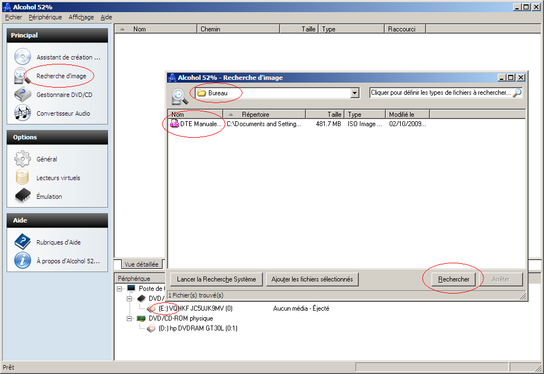Open the Bureau folder dropdown arrow
Viewport: 544px width, 374px height.
coord(354,93)
